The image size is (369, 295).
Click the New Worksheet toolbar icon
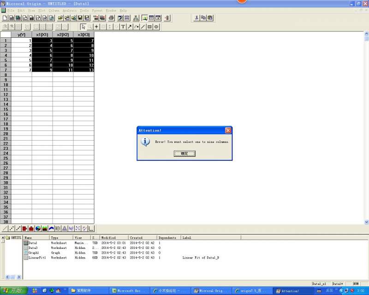[12, 18]
